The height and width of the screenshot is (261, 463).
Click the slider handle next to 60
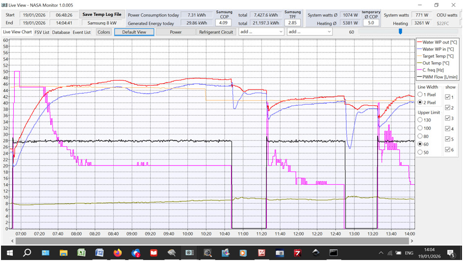[400, 32]
